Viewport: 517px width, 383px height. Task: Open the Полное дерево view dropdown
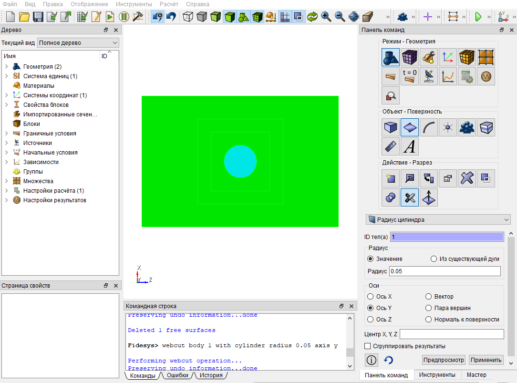[78, 43]
